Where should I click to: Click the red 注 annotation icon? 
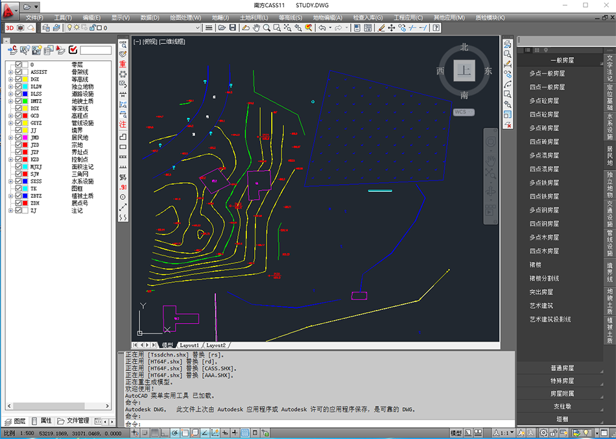point(123,125)
